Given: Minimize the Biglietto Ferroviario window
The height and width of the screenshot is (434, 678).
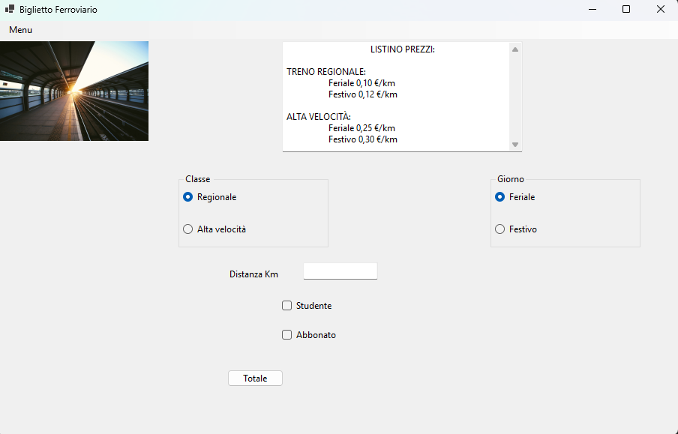Looking at the screenshot, I should [x=592, y=9].
